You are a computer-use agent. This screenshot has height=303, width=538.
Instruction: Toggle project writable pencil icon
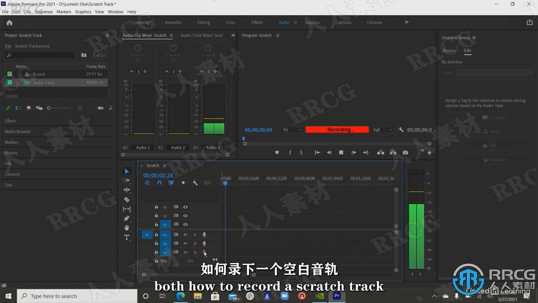(x=8, y=108)
